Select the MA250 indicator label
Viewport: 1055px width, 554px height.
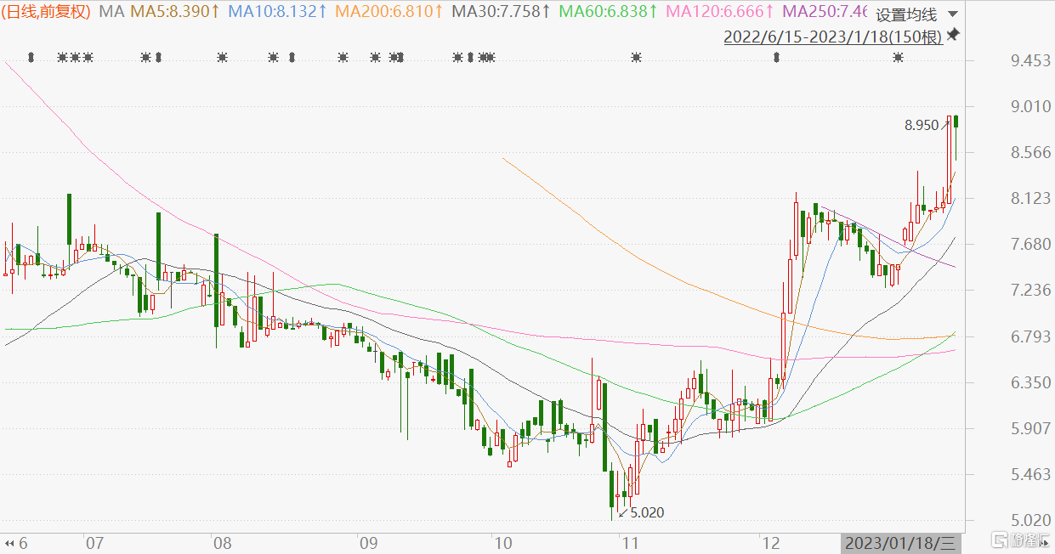[x=823, y=12]
